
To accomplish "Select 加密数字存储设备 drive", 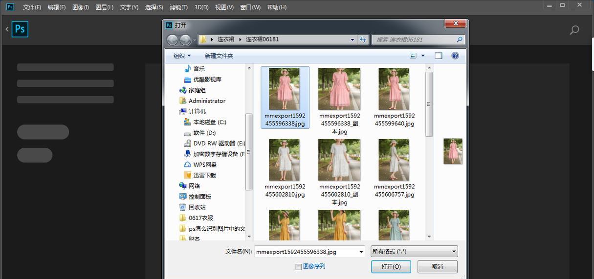I will 219,154.
